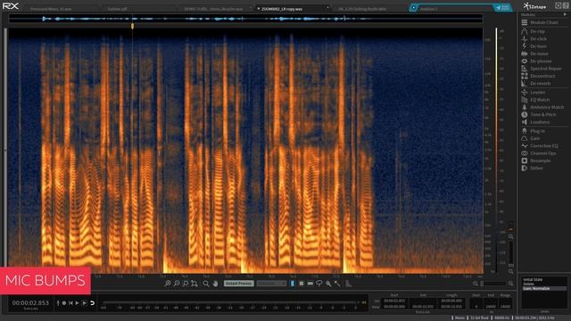The height and width of the screenshot is (321, 571).
Task: Click the microphone input monitor icon
Action: (58, 303)
